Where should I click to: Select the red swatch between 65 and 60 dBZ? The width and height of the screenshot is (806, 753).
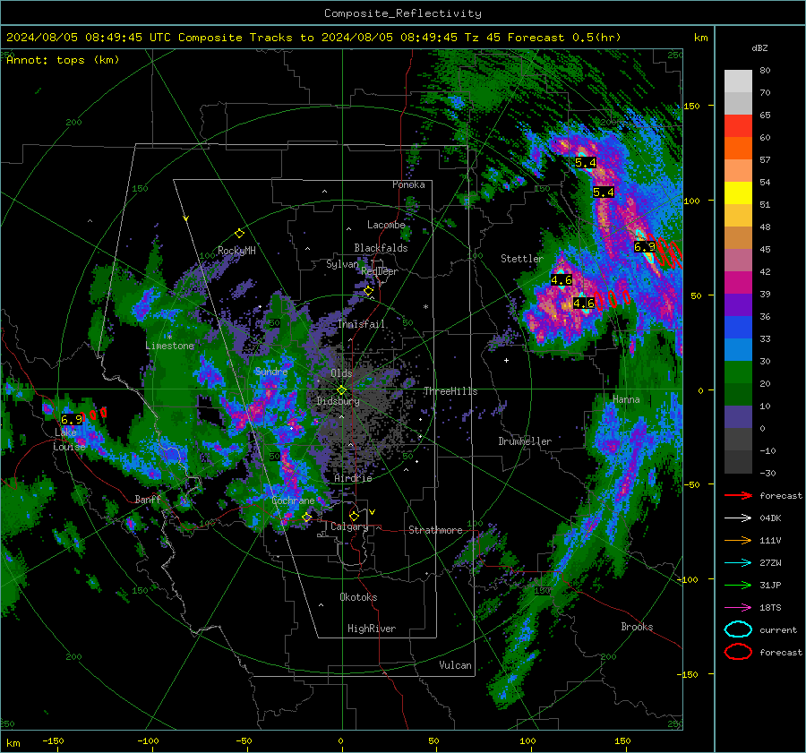[x=738, y=126]
